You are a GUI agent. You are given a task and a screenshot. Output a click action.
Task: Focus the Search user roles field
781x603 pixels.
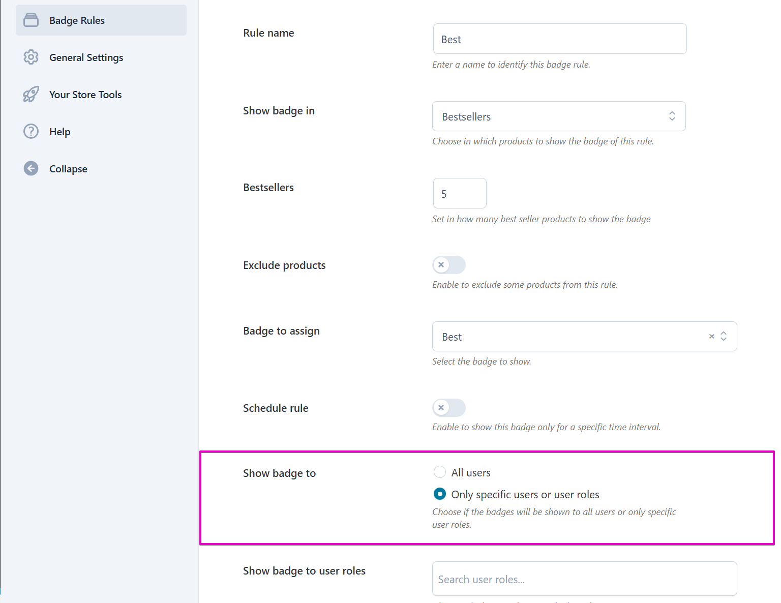[584, 579]
